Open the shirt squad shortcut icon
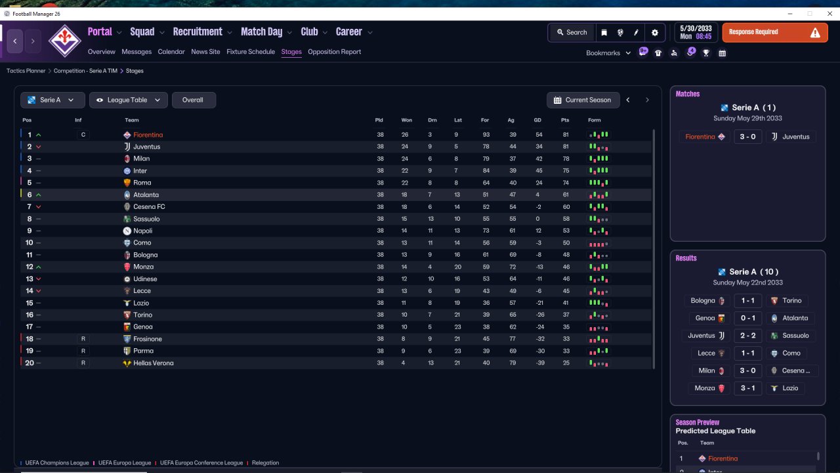840x473 pixels. (658, 53)
